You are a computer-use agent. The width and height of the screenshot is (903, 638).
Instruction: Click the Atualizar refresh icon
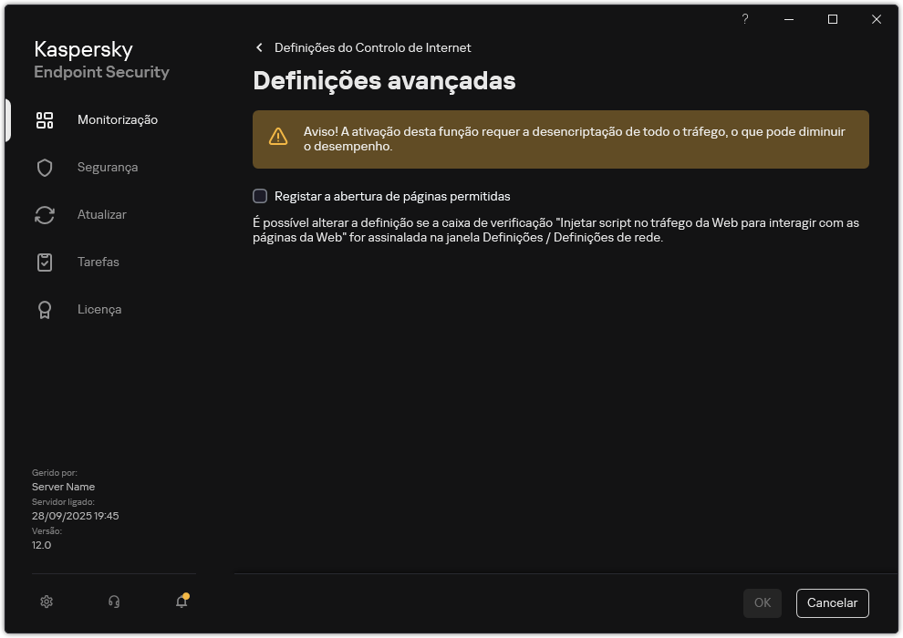click(x=45, y=214)
